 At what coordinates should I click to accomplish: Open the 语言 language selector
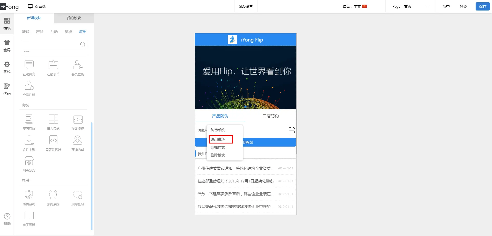355,6
